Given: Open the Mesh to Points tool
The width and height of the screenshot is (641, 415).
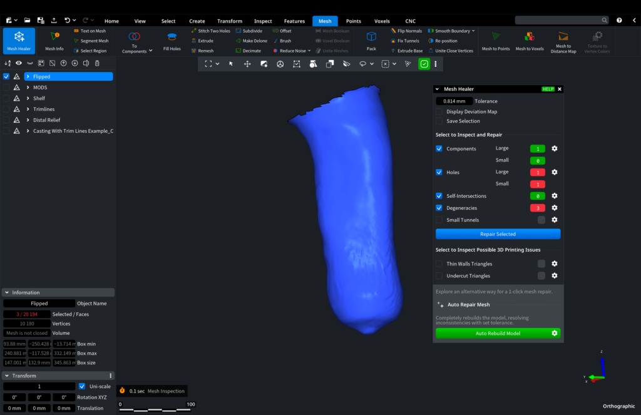Looking at the screenshot, I should [x=495, y=39].
